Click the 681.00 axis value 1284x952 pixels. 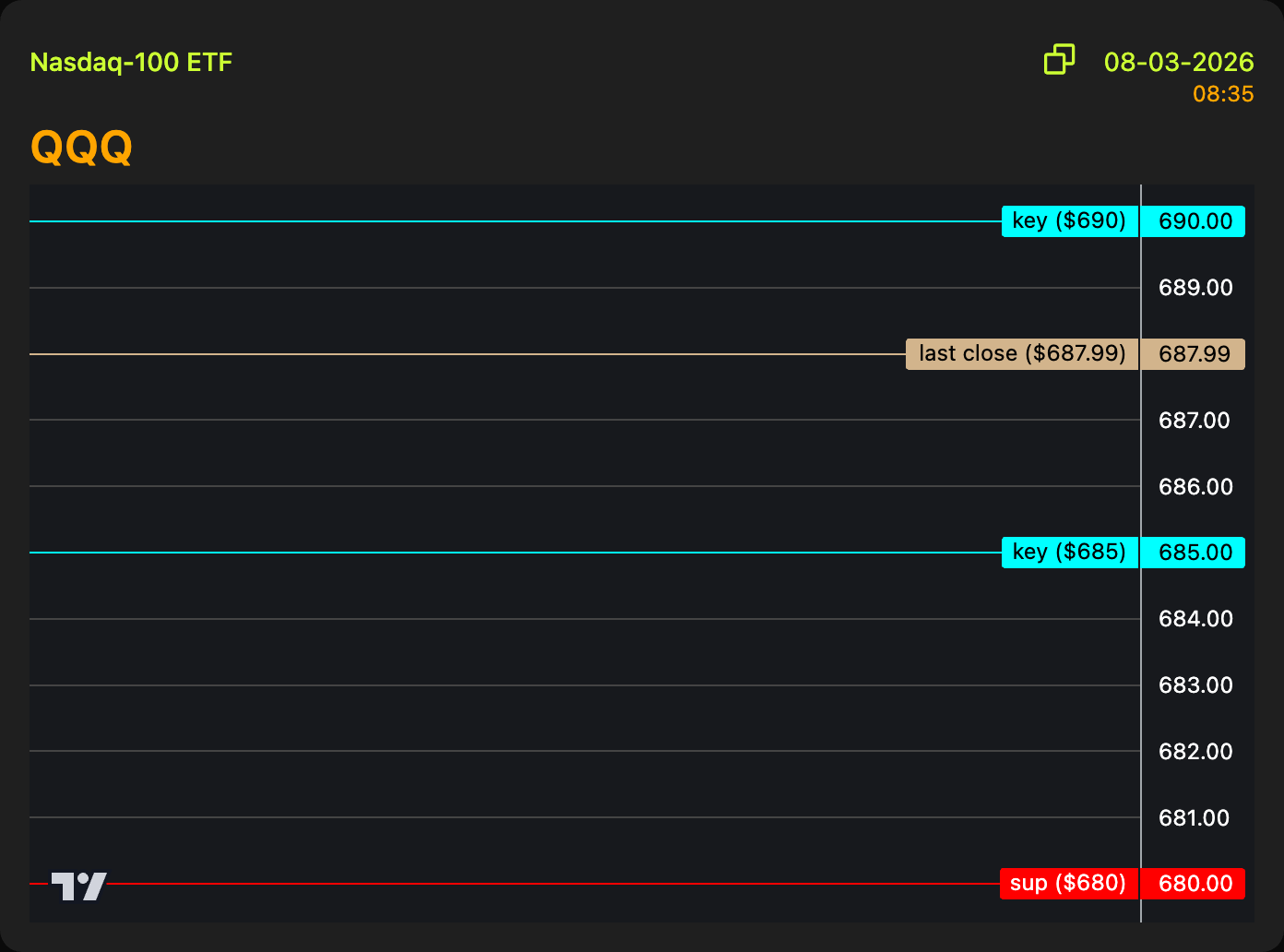pos(1195,818)
